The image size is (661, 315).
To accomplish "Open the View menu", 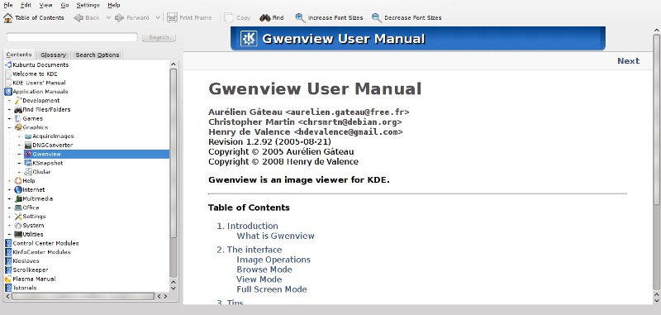I will pos(45,5).
